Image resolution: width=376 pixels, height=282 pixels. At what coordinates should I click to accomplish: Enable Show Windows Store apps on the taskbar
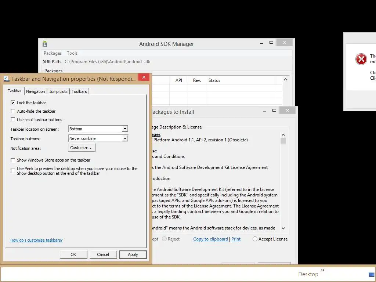(x=13, y=160)
